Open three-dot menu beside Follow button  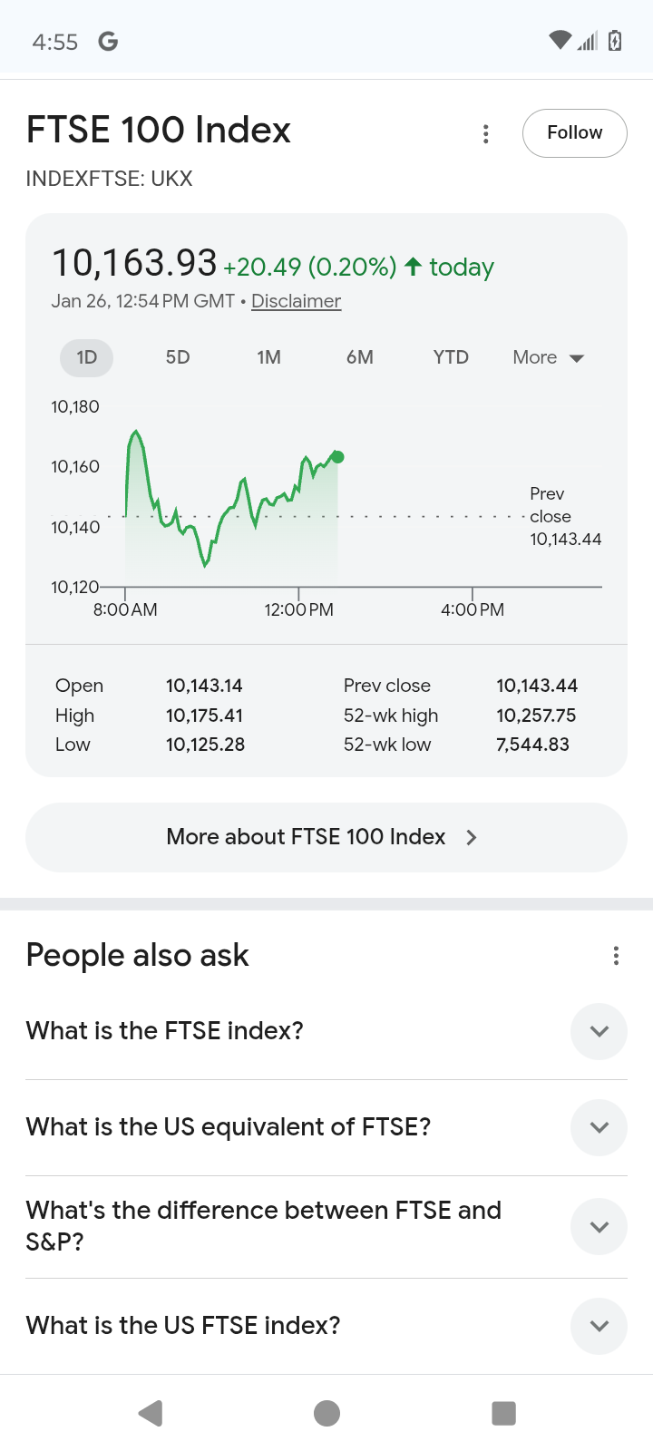(x=486, y=134)
